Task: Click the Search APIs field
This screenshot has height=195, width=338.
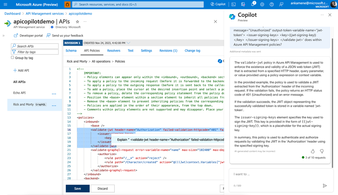Action: [35, 46]
